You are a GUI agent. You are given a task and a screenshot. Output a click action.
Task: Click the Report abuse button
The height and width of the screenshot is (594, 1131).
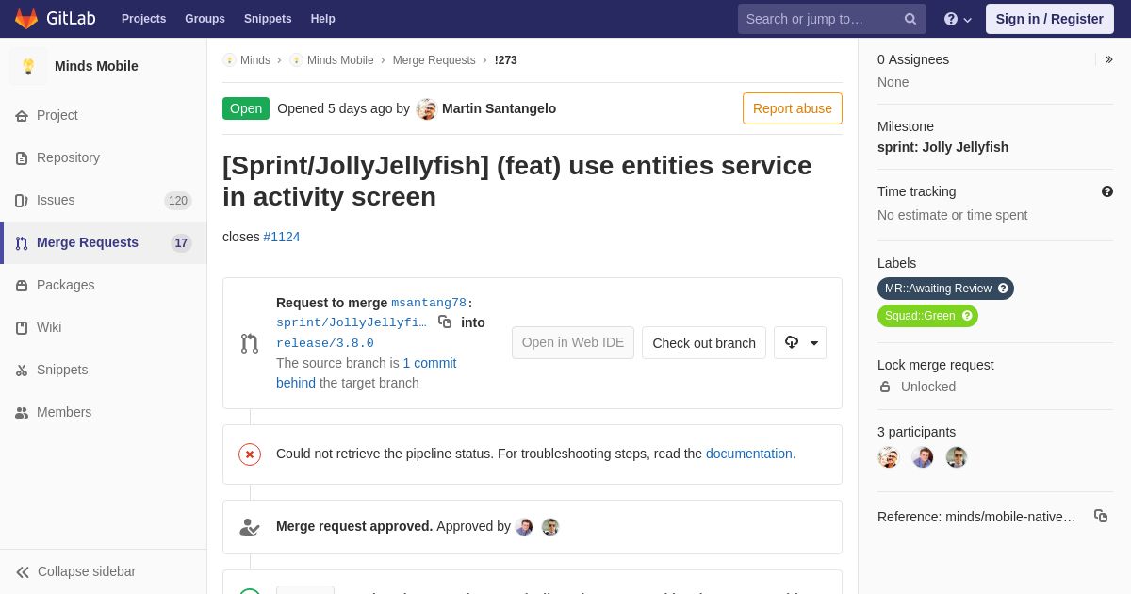[793, 108]
